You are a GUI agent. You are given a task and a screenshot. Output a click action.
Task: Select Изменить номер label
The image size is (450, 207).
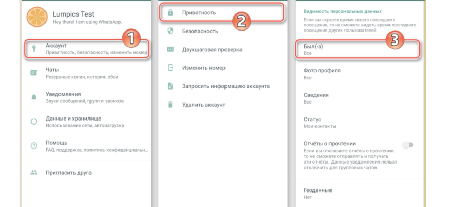[x=203, y=68]
